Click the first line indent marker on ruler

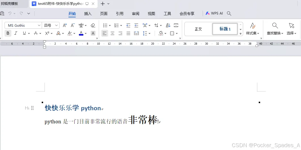pos(45,41)
